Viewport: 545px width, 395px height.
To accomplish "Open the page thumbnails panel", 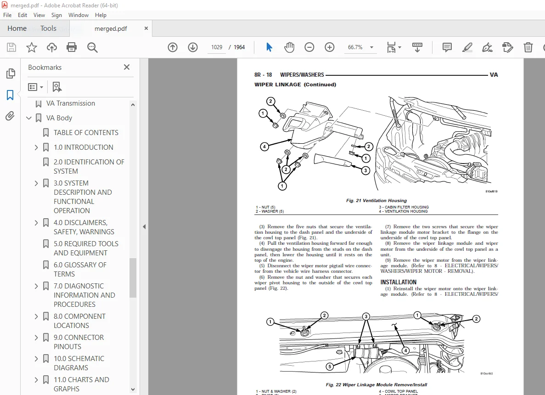I will 11,73.
